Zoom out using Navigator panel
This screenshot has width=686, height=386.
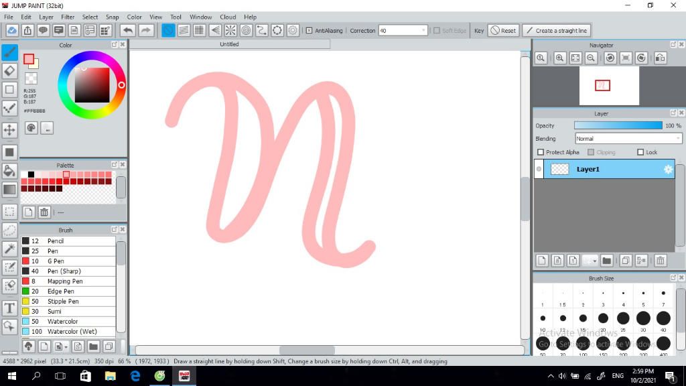(591, 58)
